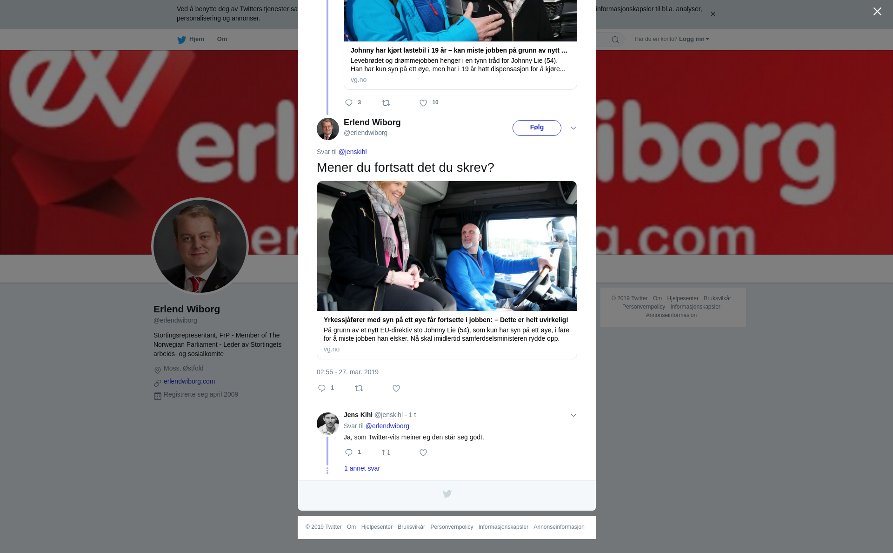Open the @jenskihl mention link

pyautogui.click(x=353, y=152)
